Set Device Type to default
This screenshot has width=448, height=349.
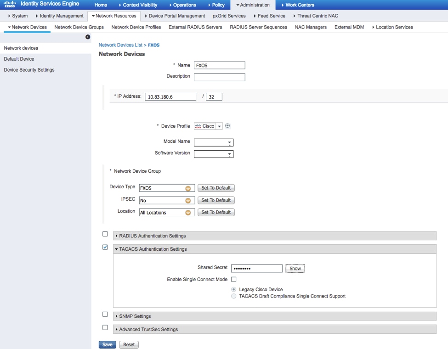[x=216, y=188]
